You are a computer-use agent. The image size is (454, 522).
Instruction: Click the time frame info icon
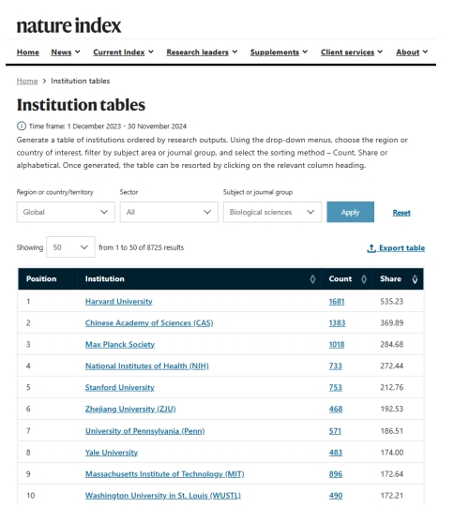tap(22, 127)
